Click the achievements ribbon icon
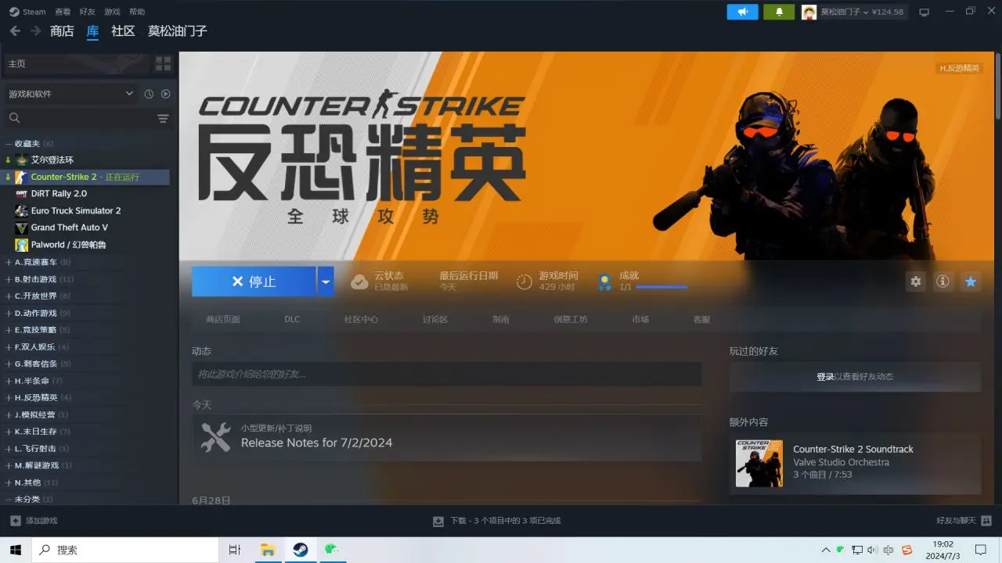This screenshot has height=563, width=1002. (604, 281)
